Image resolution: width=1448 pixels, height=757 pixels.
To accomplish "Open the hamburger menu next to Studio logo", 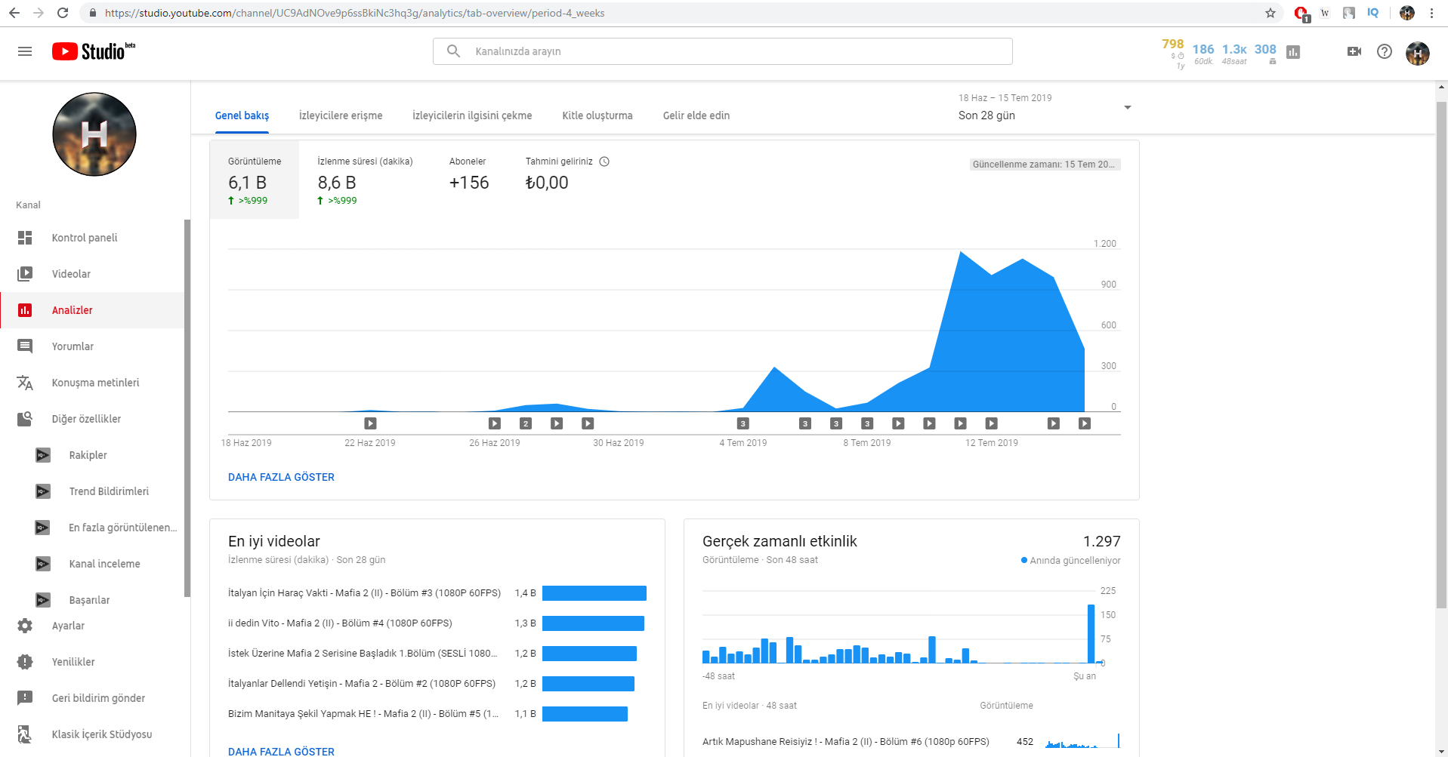I will (25, 51).
